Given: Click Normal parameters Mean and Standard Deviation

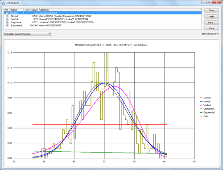Looking at the screenshot, I should 65,16.
